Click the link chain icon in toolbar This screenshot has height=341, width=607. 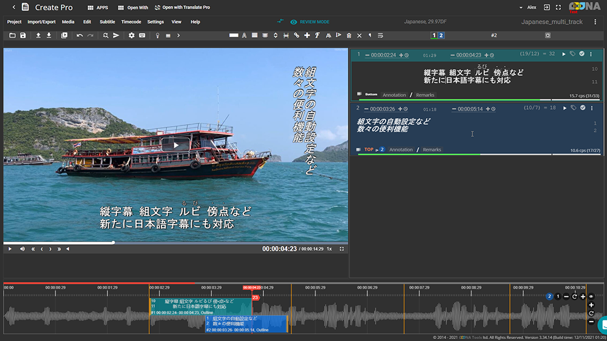[x=297, y=36]
